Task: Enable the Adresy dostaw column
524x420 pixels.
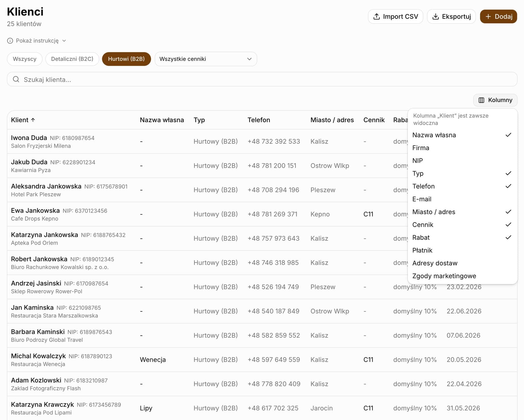Action: (x=462, y=263)
